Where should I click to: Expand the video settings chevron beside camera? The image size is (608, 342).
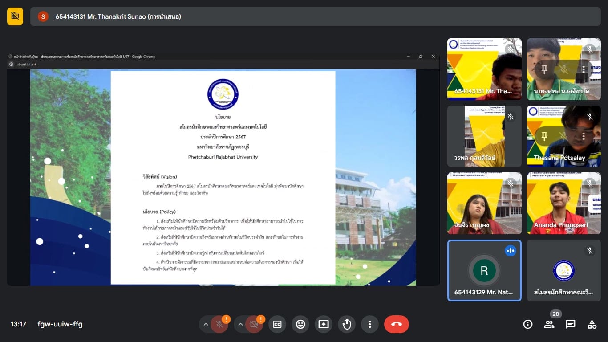click(241, 324)
